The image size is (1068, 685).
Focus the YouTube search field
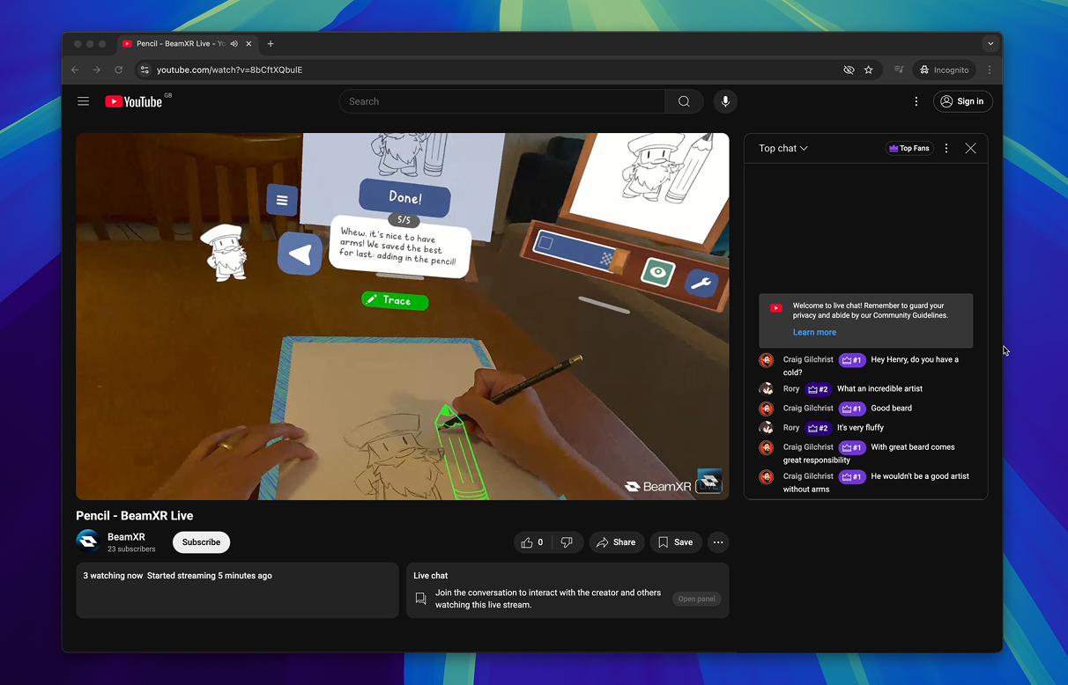click(x=502, y=101)
